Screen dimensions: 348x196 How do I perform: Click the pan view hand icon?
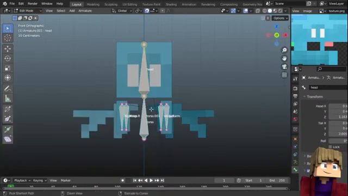pyautogui.click(x=284, y=58)
